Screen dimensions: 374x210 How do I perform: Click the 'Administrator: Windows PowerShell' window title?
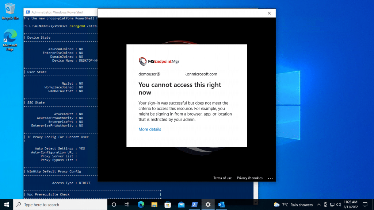click(x=57, y=12)
